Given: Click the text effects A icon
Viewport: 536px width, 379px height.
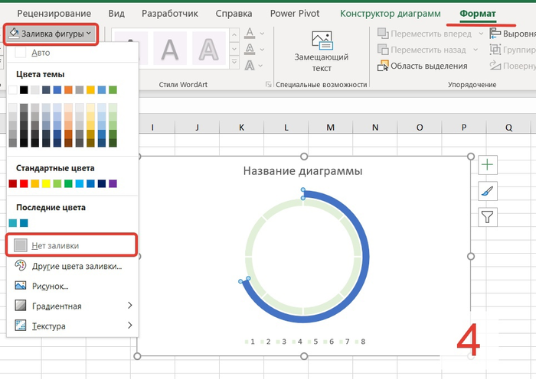Looking at the screenshot, I should tap(249, 65).
